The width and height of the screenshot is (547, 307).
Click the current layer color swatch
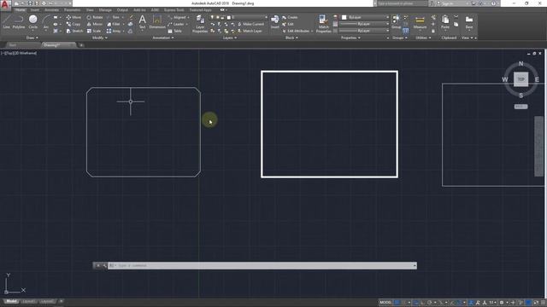tap(229, 17)
